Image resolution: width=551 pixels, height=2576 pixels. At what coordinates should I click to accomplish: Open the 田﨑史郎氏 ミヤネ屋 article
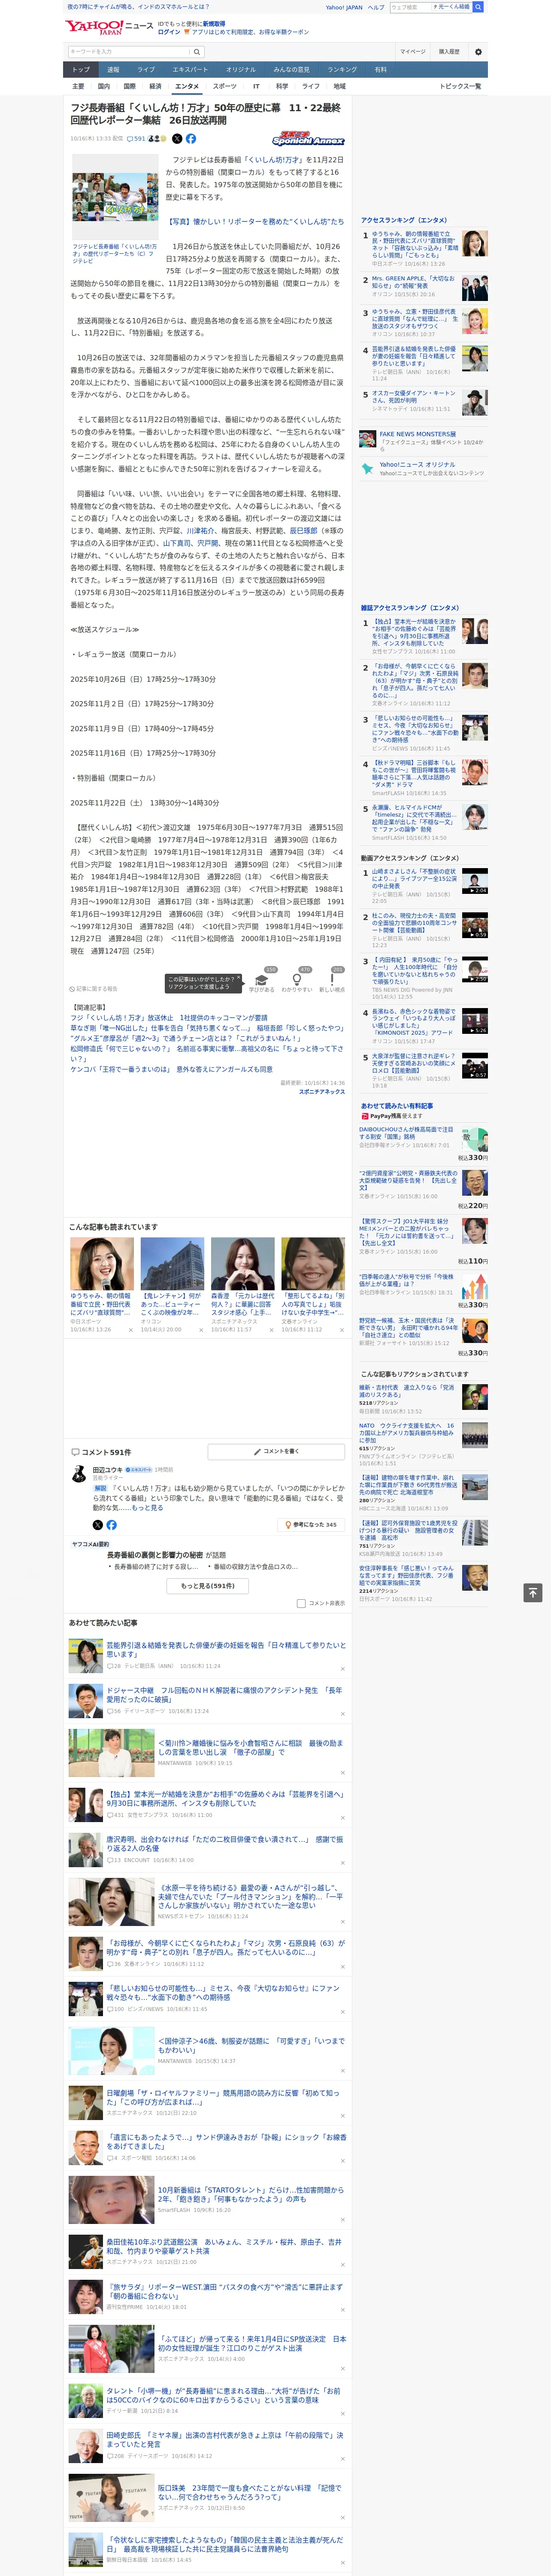click(x=225, y=2439)
